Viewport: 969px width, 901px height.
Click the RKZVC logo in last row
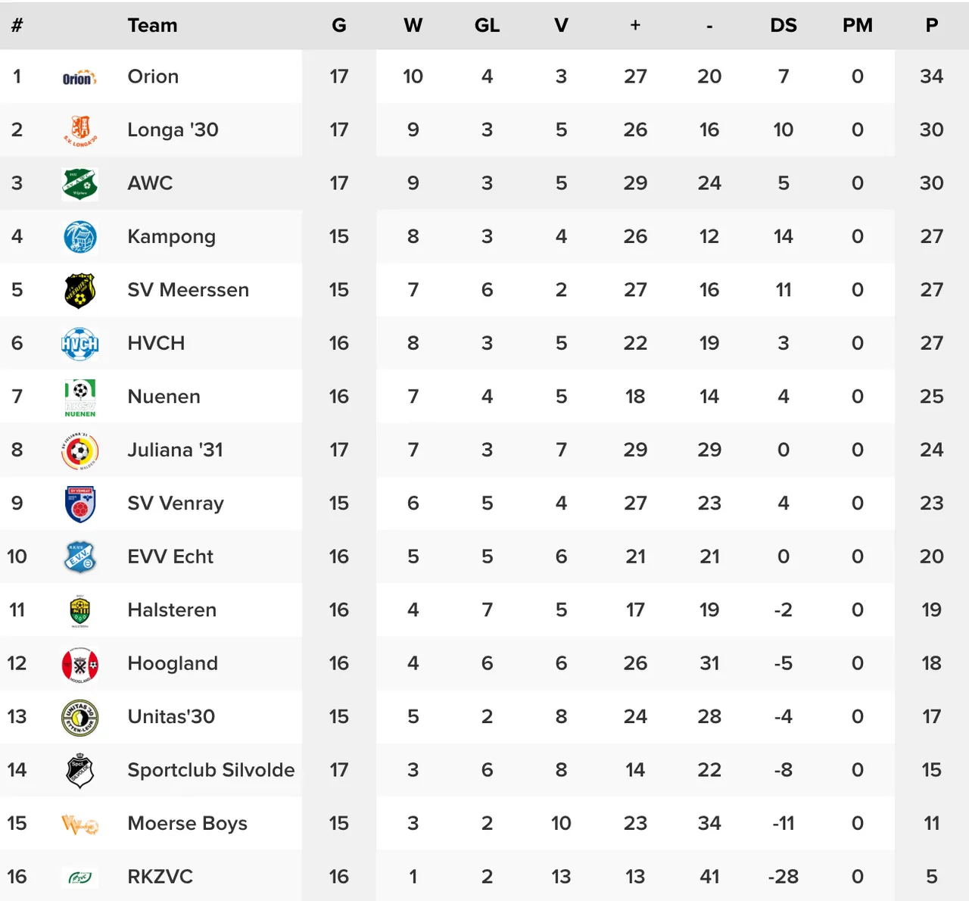click(80, 878)
